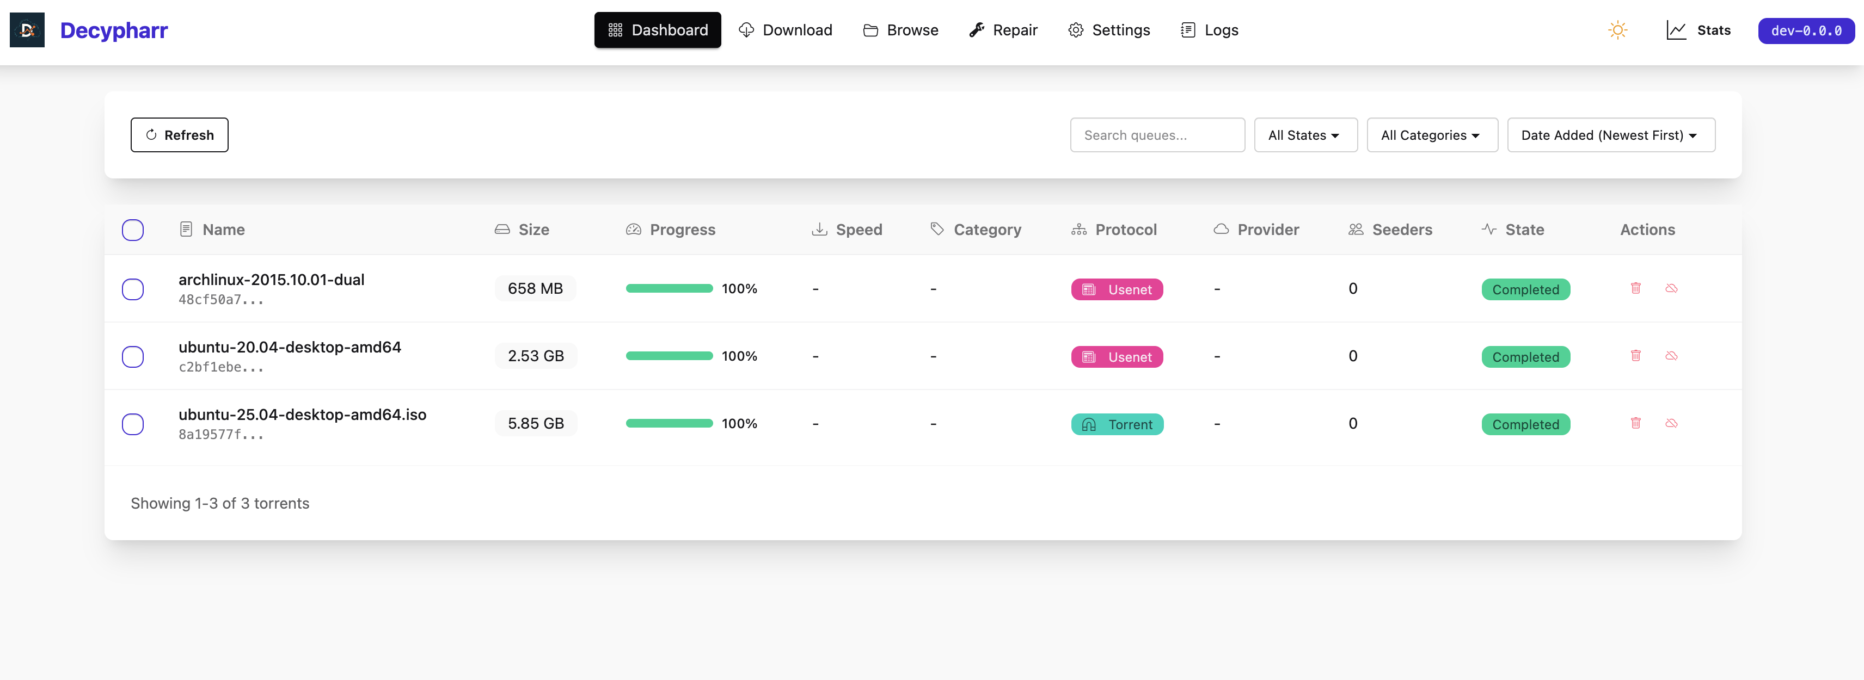Viewport: 1864px width, 680px height.
Task: Click the 5.85 GB size cell
Action: click(x=536, y=423)
